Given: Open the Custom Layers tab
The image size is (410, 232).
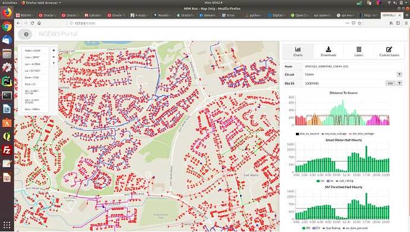Looking at the screenshot, I should (x=389, y=52).
